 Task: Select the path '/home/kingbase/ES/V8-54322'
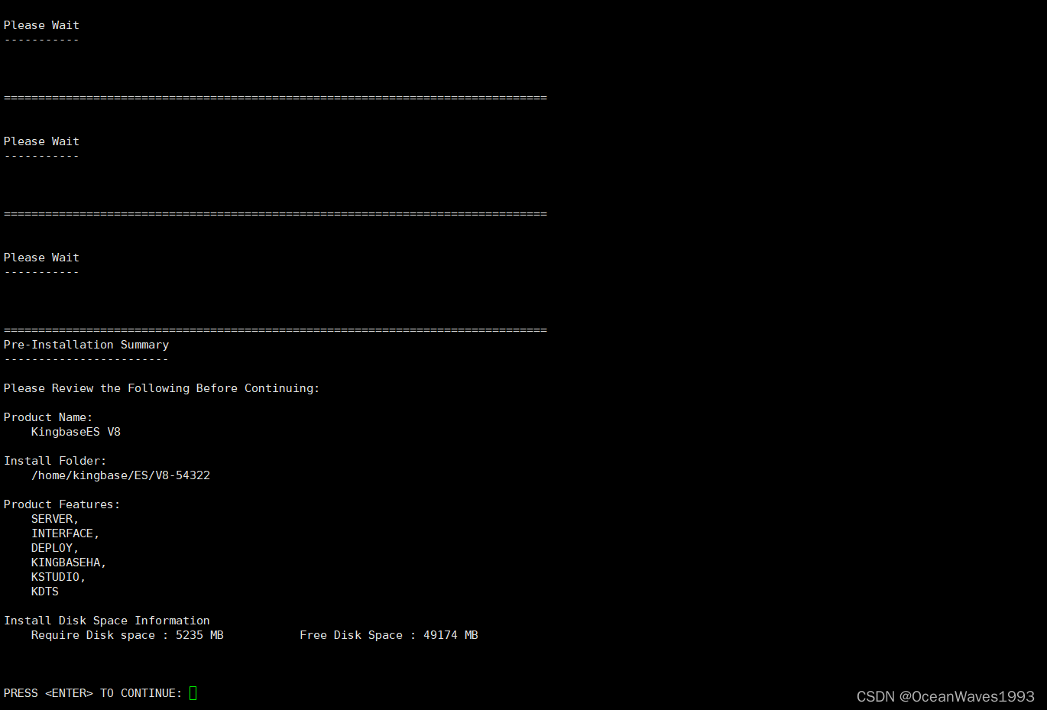(121, 475)
